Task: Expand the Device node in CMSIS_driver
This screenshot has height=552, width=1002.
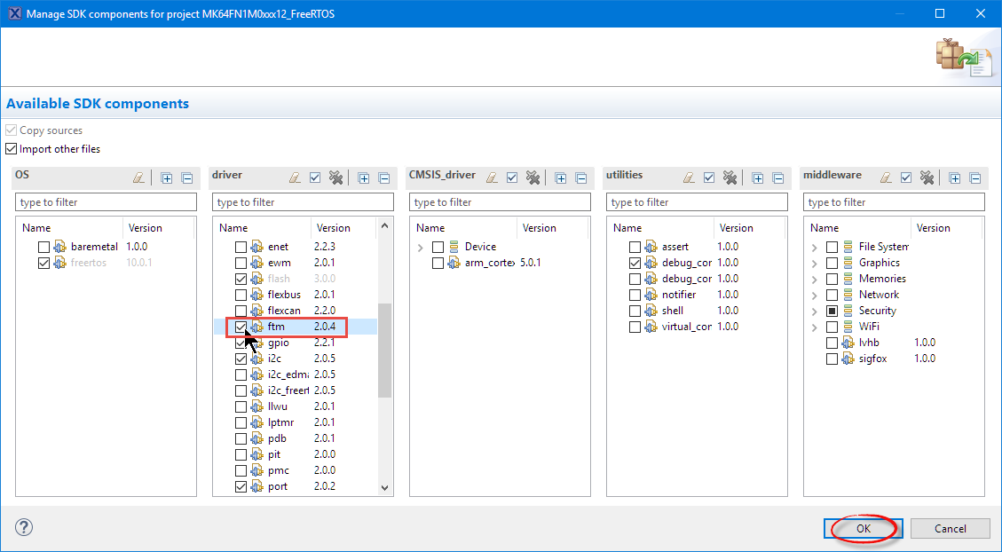Action: click(420, 247)
